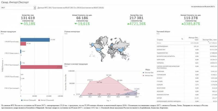Select Импорт Вес legend marker in area chart

(144, 75)
